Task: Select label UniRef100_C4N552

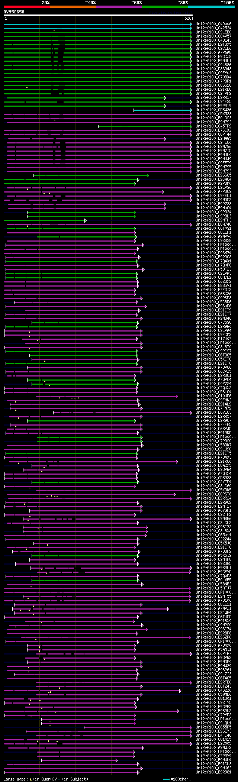Action: (213, 200)
